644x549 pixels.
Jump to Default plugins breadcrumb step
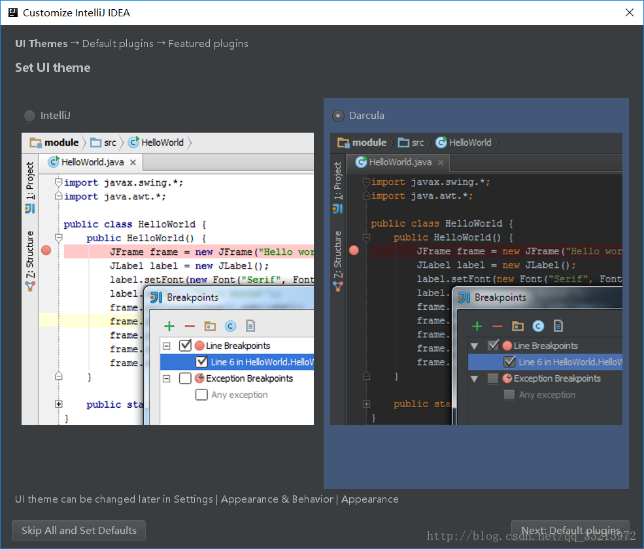pyautogui.click(x=118, y=44)
